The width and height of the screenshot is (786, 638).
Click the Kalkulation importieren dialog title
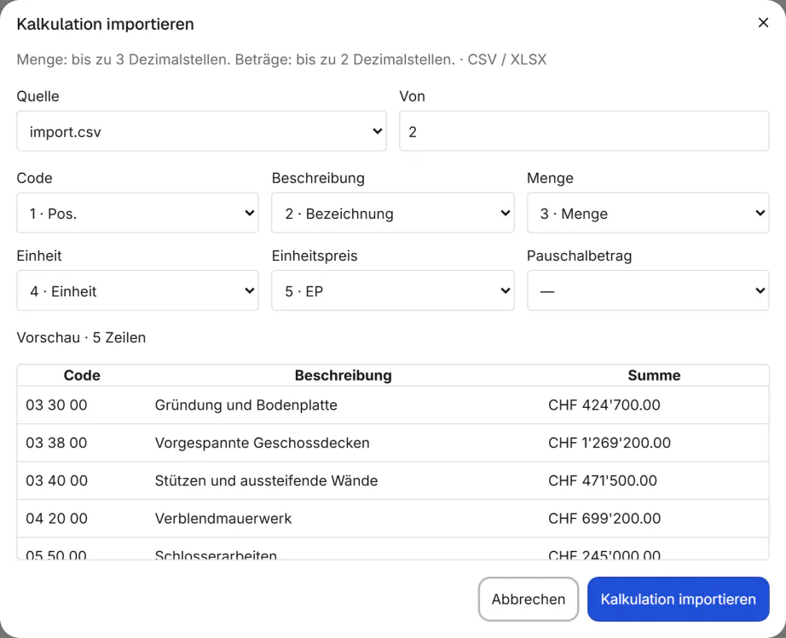click(x=105, y=24)
